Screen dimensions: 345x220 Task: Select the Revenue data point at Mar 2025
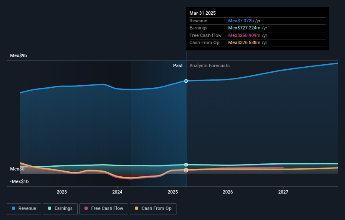[x=186, y=81]
